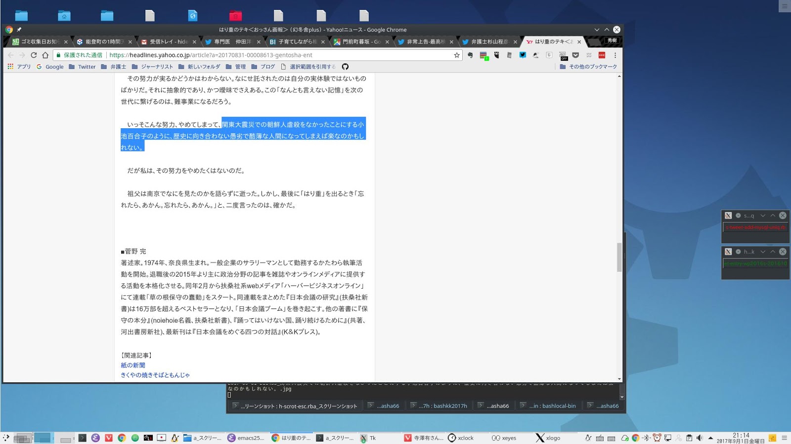This screenshot has width=791, height=444.
Task: Click the page vertical scrollbar thumb
Action: [619, 257]
